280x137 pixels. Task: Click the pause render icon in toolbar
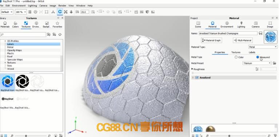[30, 12]
